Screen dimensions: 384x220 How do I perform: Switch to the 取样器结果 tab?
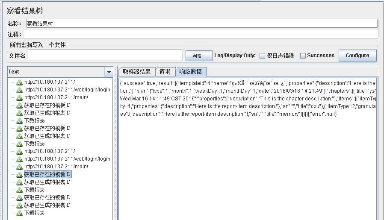click(x=137, y=71)
